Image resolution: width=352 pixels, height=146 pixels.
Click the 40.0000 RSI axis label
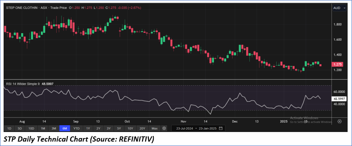(x=339, y=104)
